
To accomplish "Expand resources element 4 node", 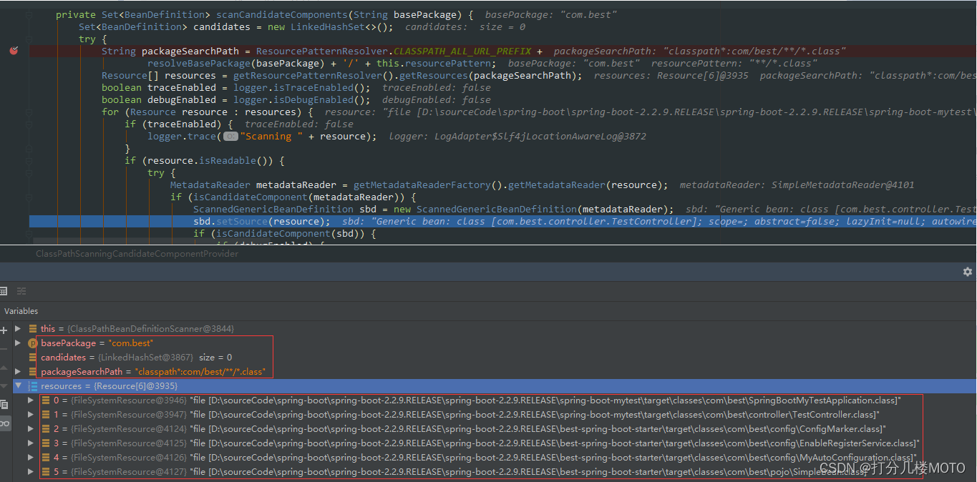I will click(31, 458).
